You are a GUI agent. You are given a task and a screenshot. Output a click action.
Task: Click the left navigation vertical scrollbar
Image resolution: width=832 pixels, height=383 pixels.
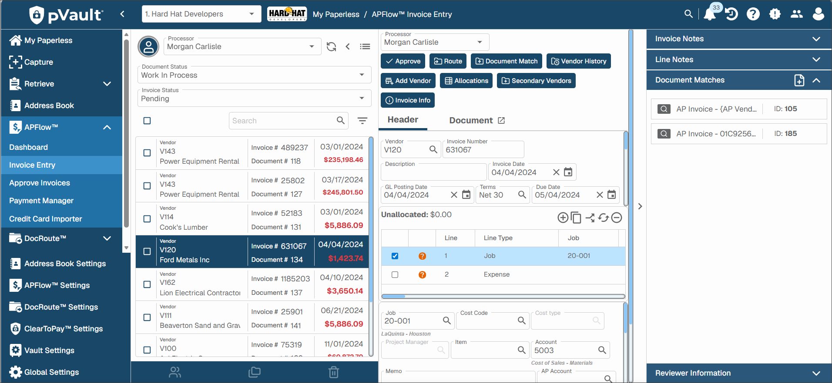[x=126, y=141]
